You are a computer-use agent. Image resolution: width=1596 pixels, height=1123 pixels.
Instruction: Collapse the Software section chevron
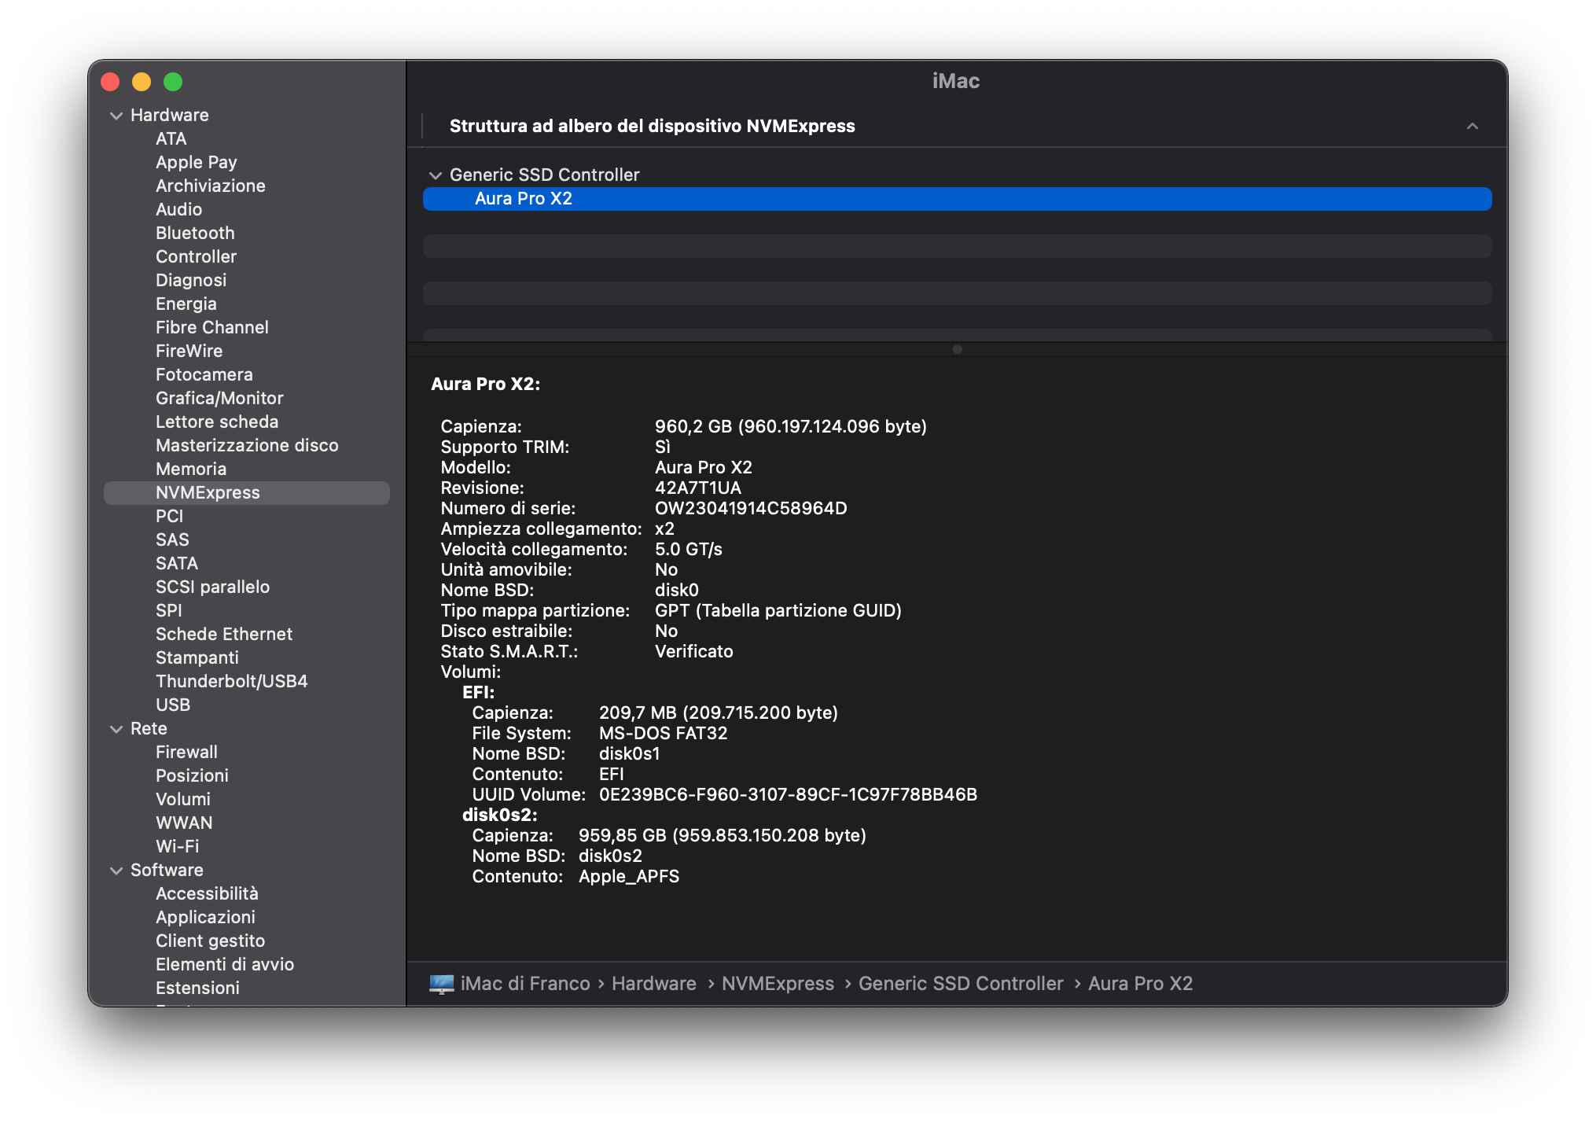(116, 871)
